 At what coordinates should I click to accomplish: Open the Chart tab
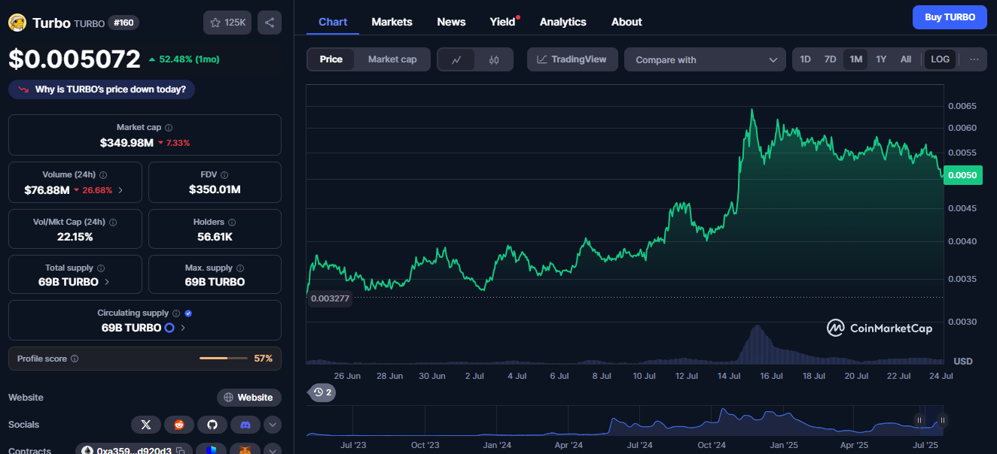(333, 22)
